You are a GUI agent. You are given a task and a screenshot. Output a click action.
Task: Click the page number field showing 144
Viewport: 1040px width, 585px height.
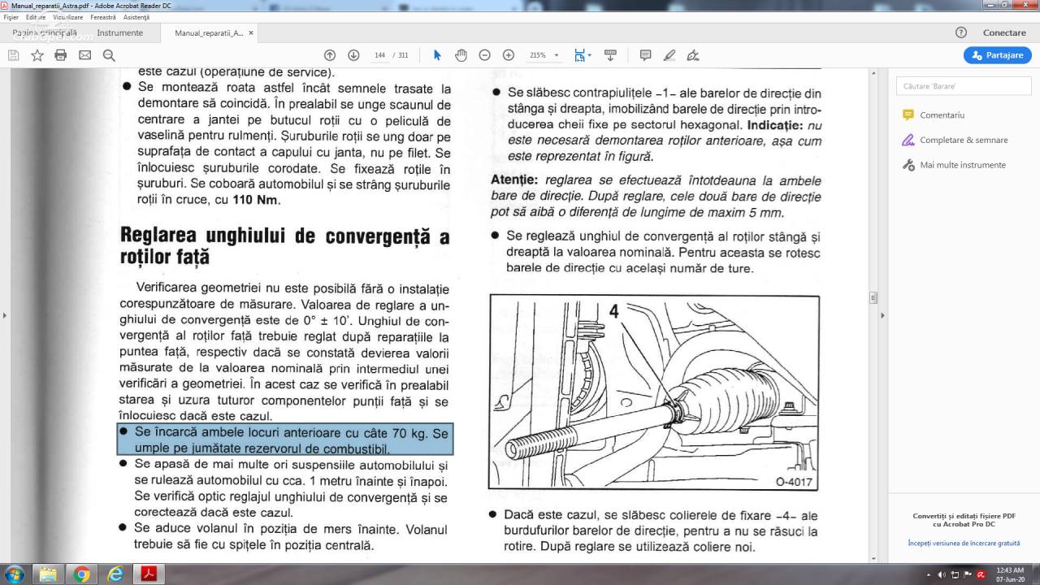tap(379, 55)
